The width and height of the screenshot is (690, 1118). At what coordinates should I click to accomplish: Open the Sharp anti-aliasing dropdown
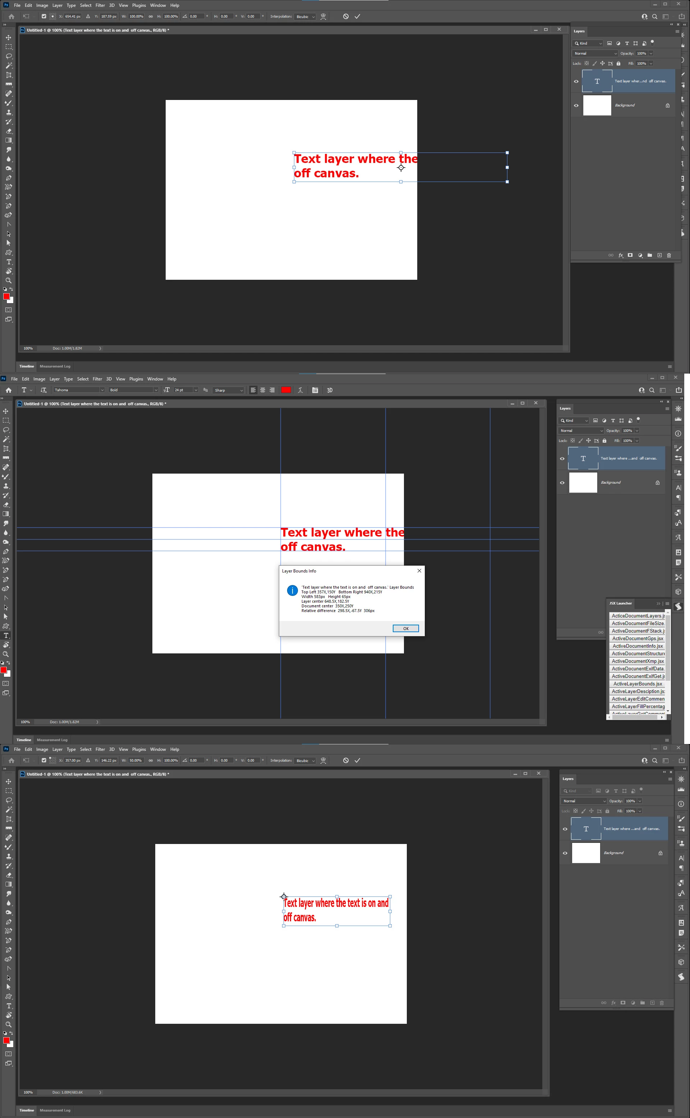tap(229, 390)
